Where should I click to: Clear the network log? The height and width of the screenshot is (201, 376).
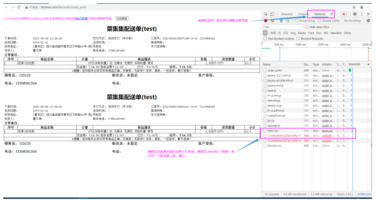point(273,21)
